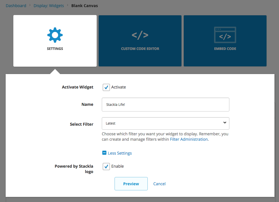Viewport: 279px width, 202px height.
Task: Click the minus icon beside Less Settings
Action: 104,153
